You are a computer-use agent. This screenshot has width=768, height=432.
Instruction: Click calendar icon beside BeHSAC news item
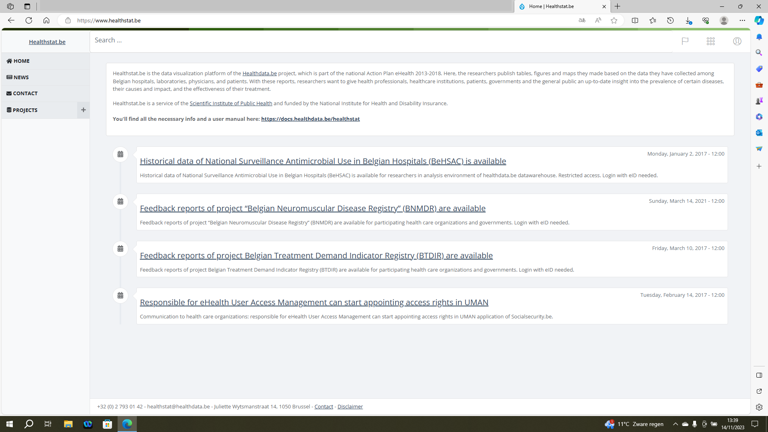click(x=120, y=154)
